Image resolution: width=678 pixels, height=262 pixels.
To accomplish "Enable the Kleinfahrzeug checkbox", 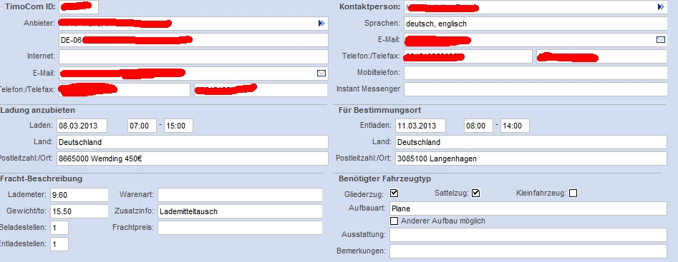I will point(573,193).
